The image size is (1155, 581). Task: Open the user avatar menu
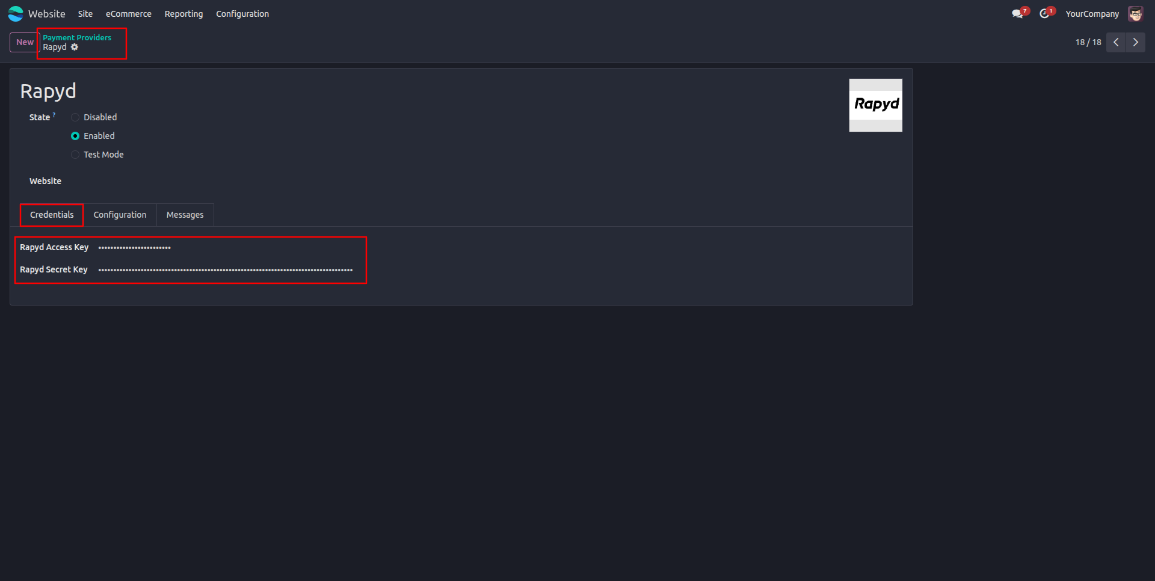pyautogui.click(x=1135, y=14)
